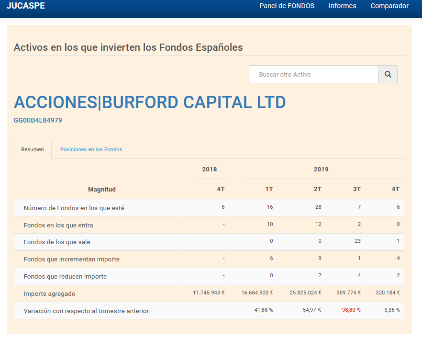422x338 pixels.
Task: Open the Panel de FONDOS menu
Action: click(x=287, y=6)
